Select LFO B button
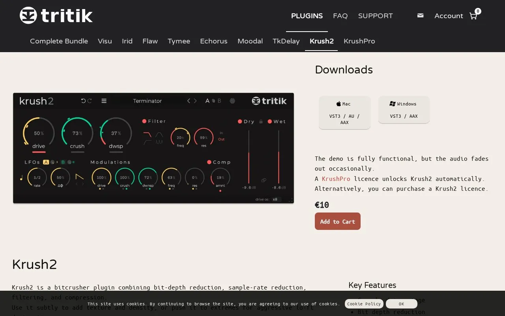 tap(63, 162)
